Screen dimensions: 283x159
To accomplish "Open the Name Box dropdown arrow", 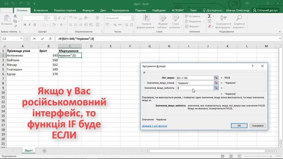I will (x=21, y=38).
